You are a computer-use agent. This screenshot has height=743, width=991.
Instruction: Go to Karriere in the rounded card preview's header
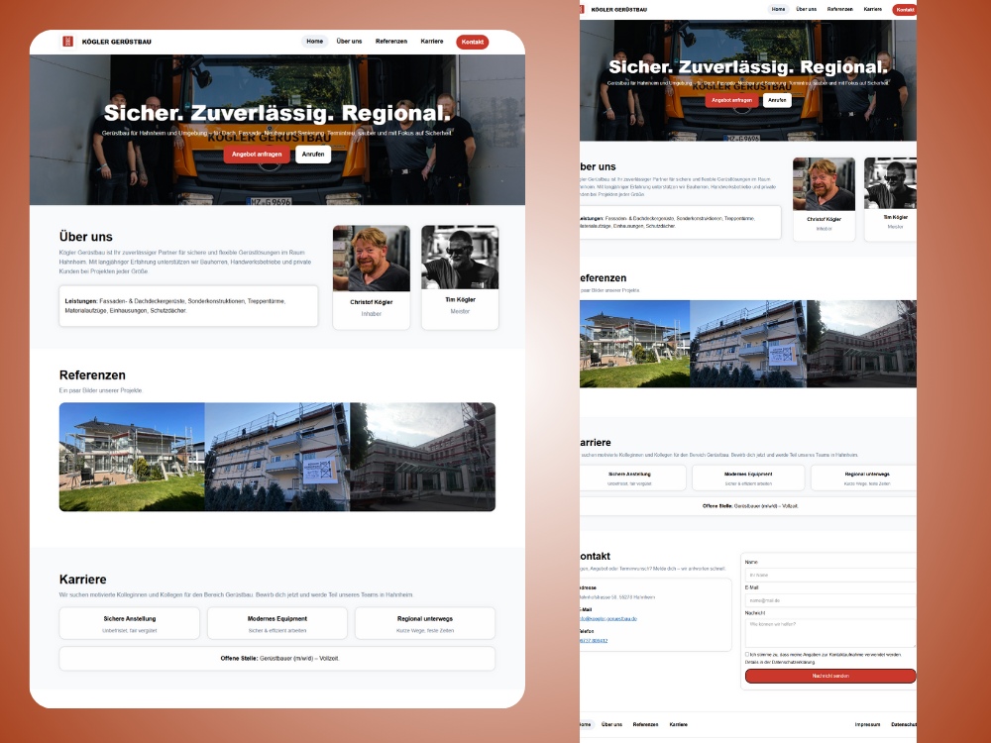pyautogui.click(x=431, y=42)
